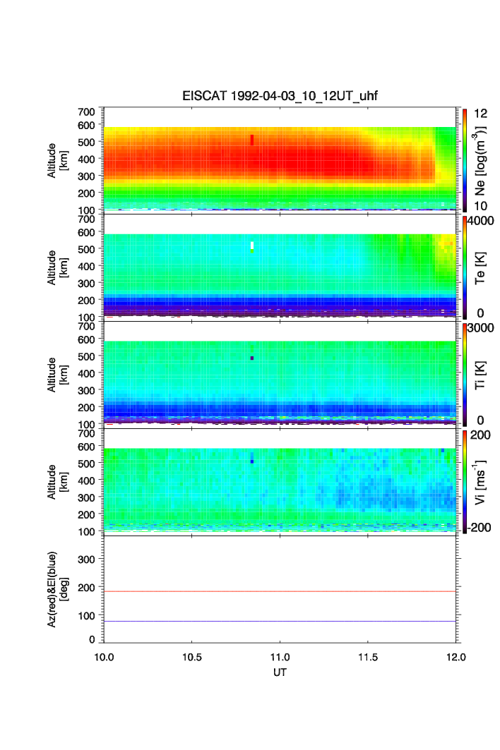Click the 11.5 x-axis tick label

pyautogui.click(x=368, y=657)
